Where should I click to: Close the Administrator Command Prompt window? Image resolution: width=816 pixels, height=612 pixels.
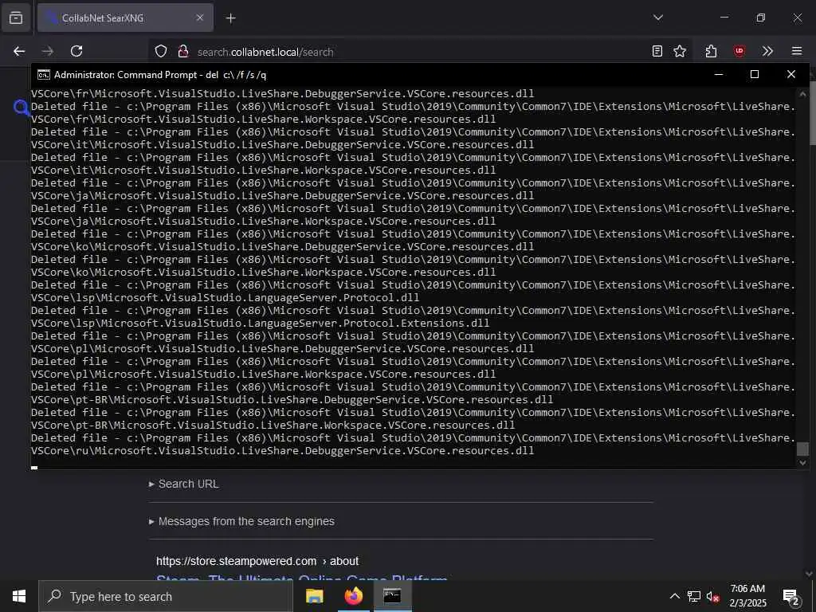tap(791, 74)
